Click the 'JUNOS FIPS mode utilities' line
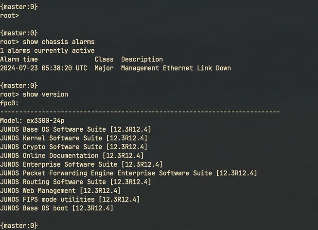Viewport: 318px width, 230px height. click(x=70, y=199)
